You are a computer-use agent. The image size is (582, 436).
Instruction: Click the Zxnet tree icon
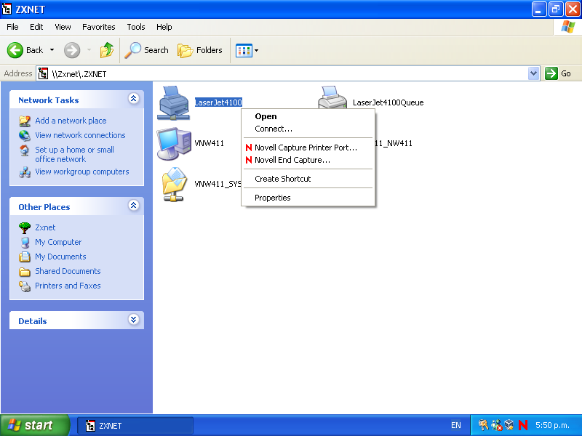25,227
